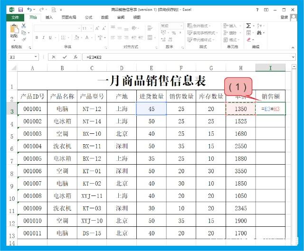Switch to the Review (审阅) tab
Image resolution: width=304 pixels, height=251 pixels.
tap(121, 18)
